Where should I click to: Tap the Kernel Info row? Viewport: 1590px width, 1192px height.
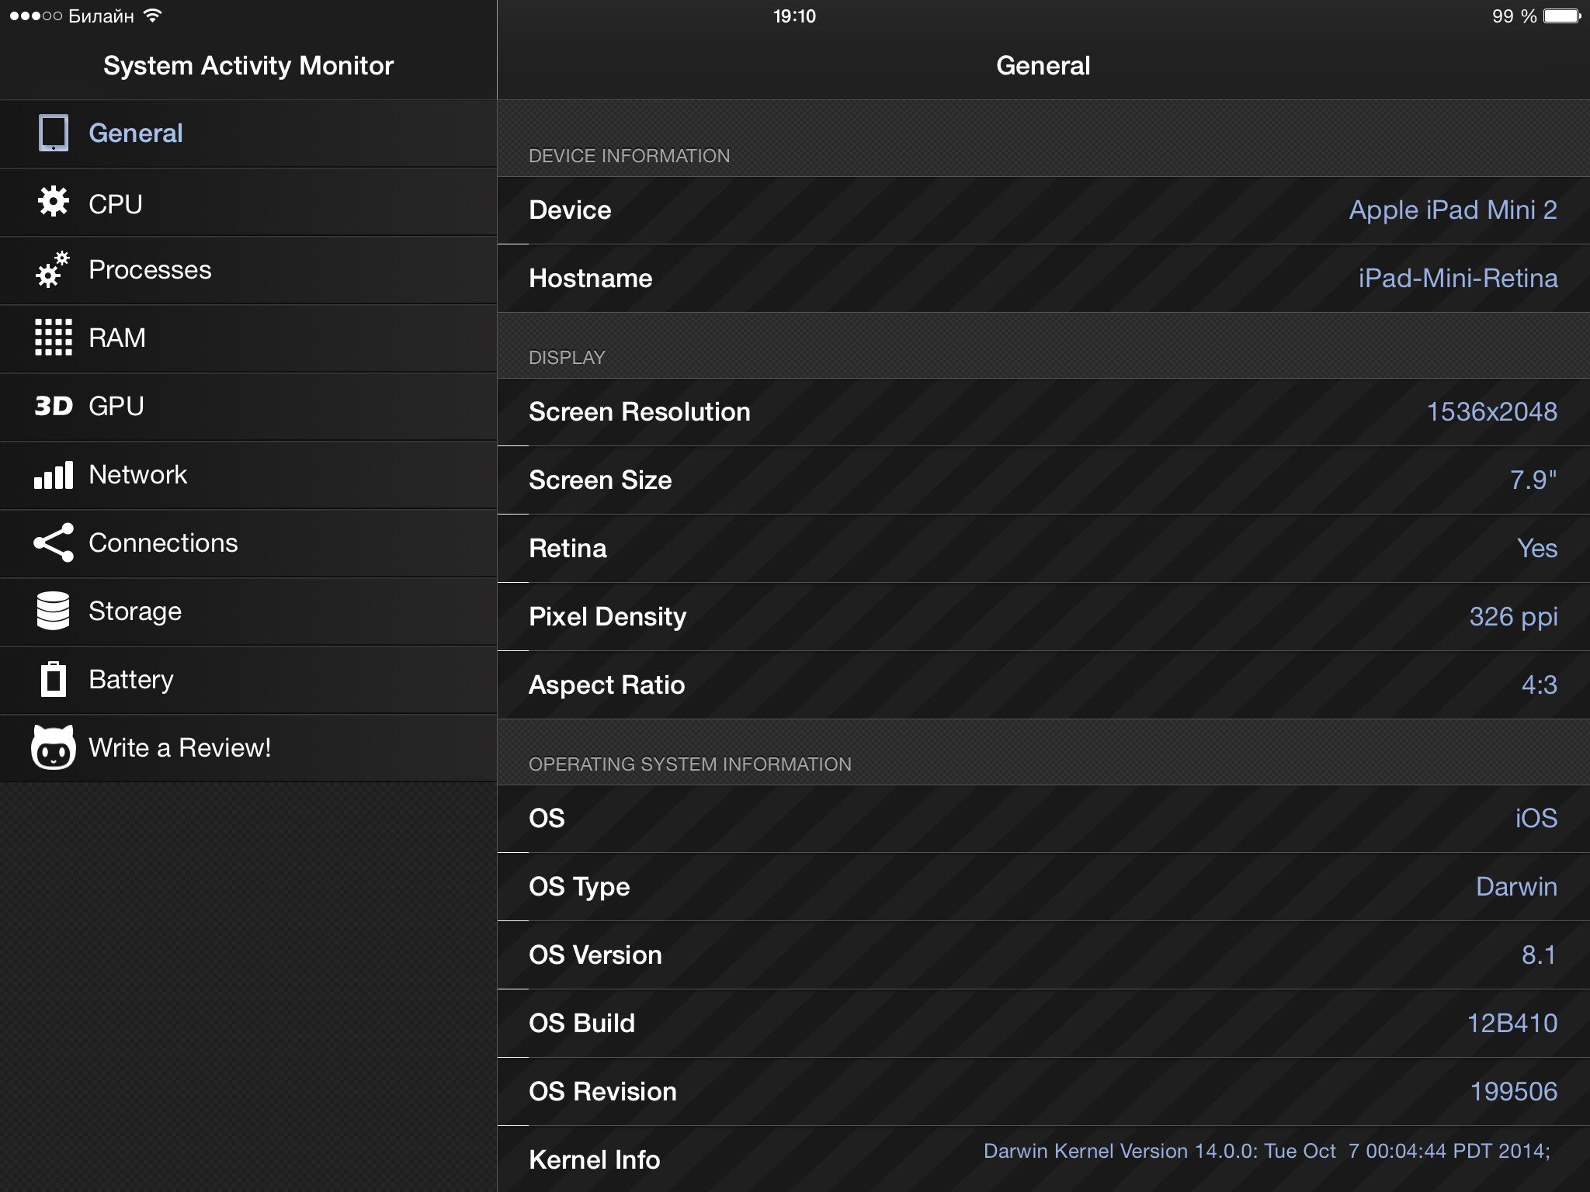pos(1043,1159)
